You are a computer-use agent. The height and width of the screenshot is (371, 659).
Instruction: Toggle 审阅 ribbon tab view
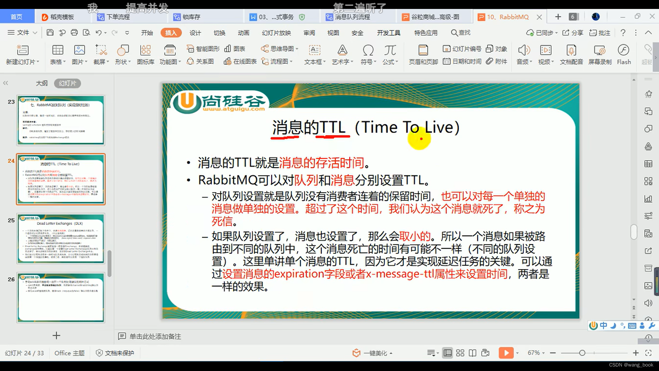310,32
